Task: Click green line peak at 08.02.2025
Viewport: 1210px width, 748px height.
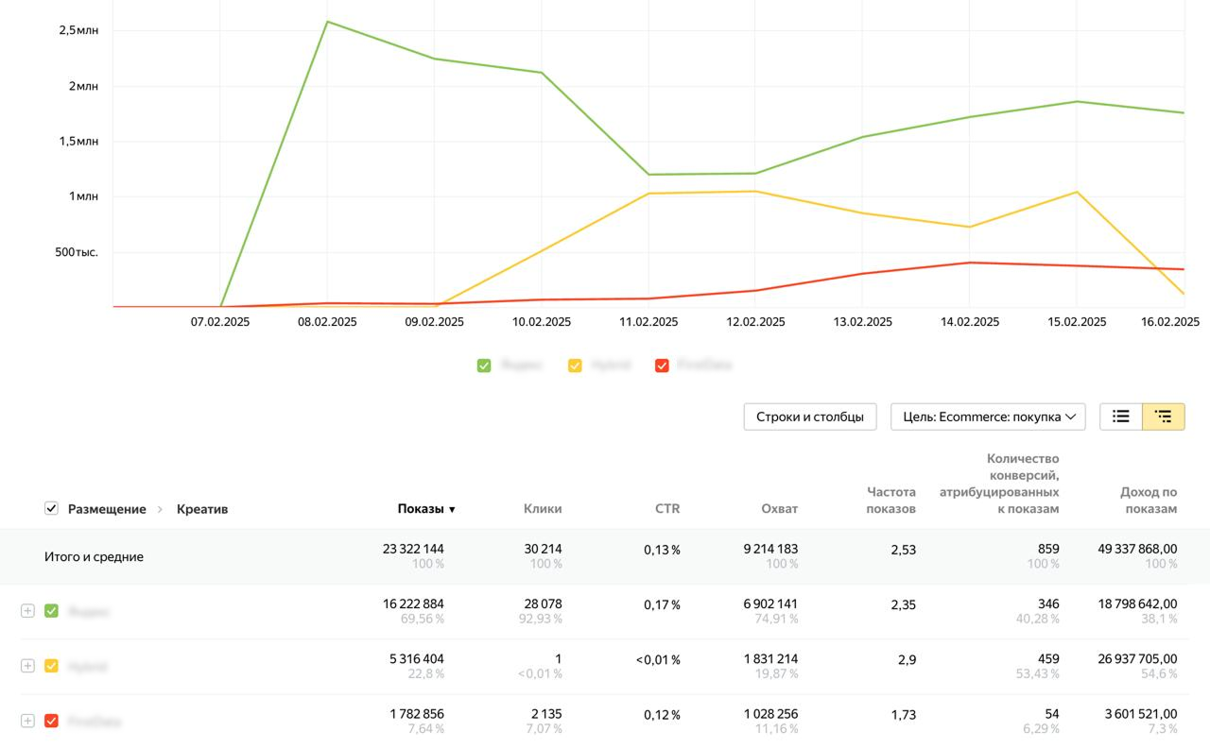Action: coord(327,22)
